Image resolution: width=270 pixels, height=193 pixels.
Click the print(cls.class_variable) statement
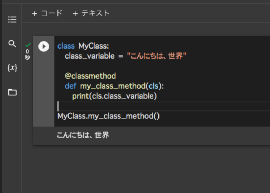[114, 96]
